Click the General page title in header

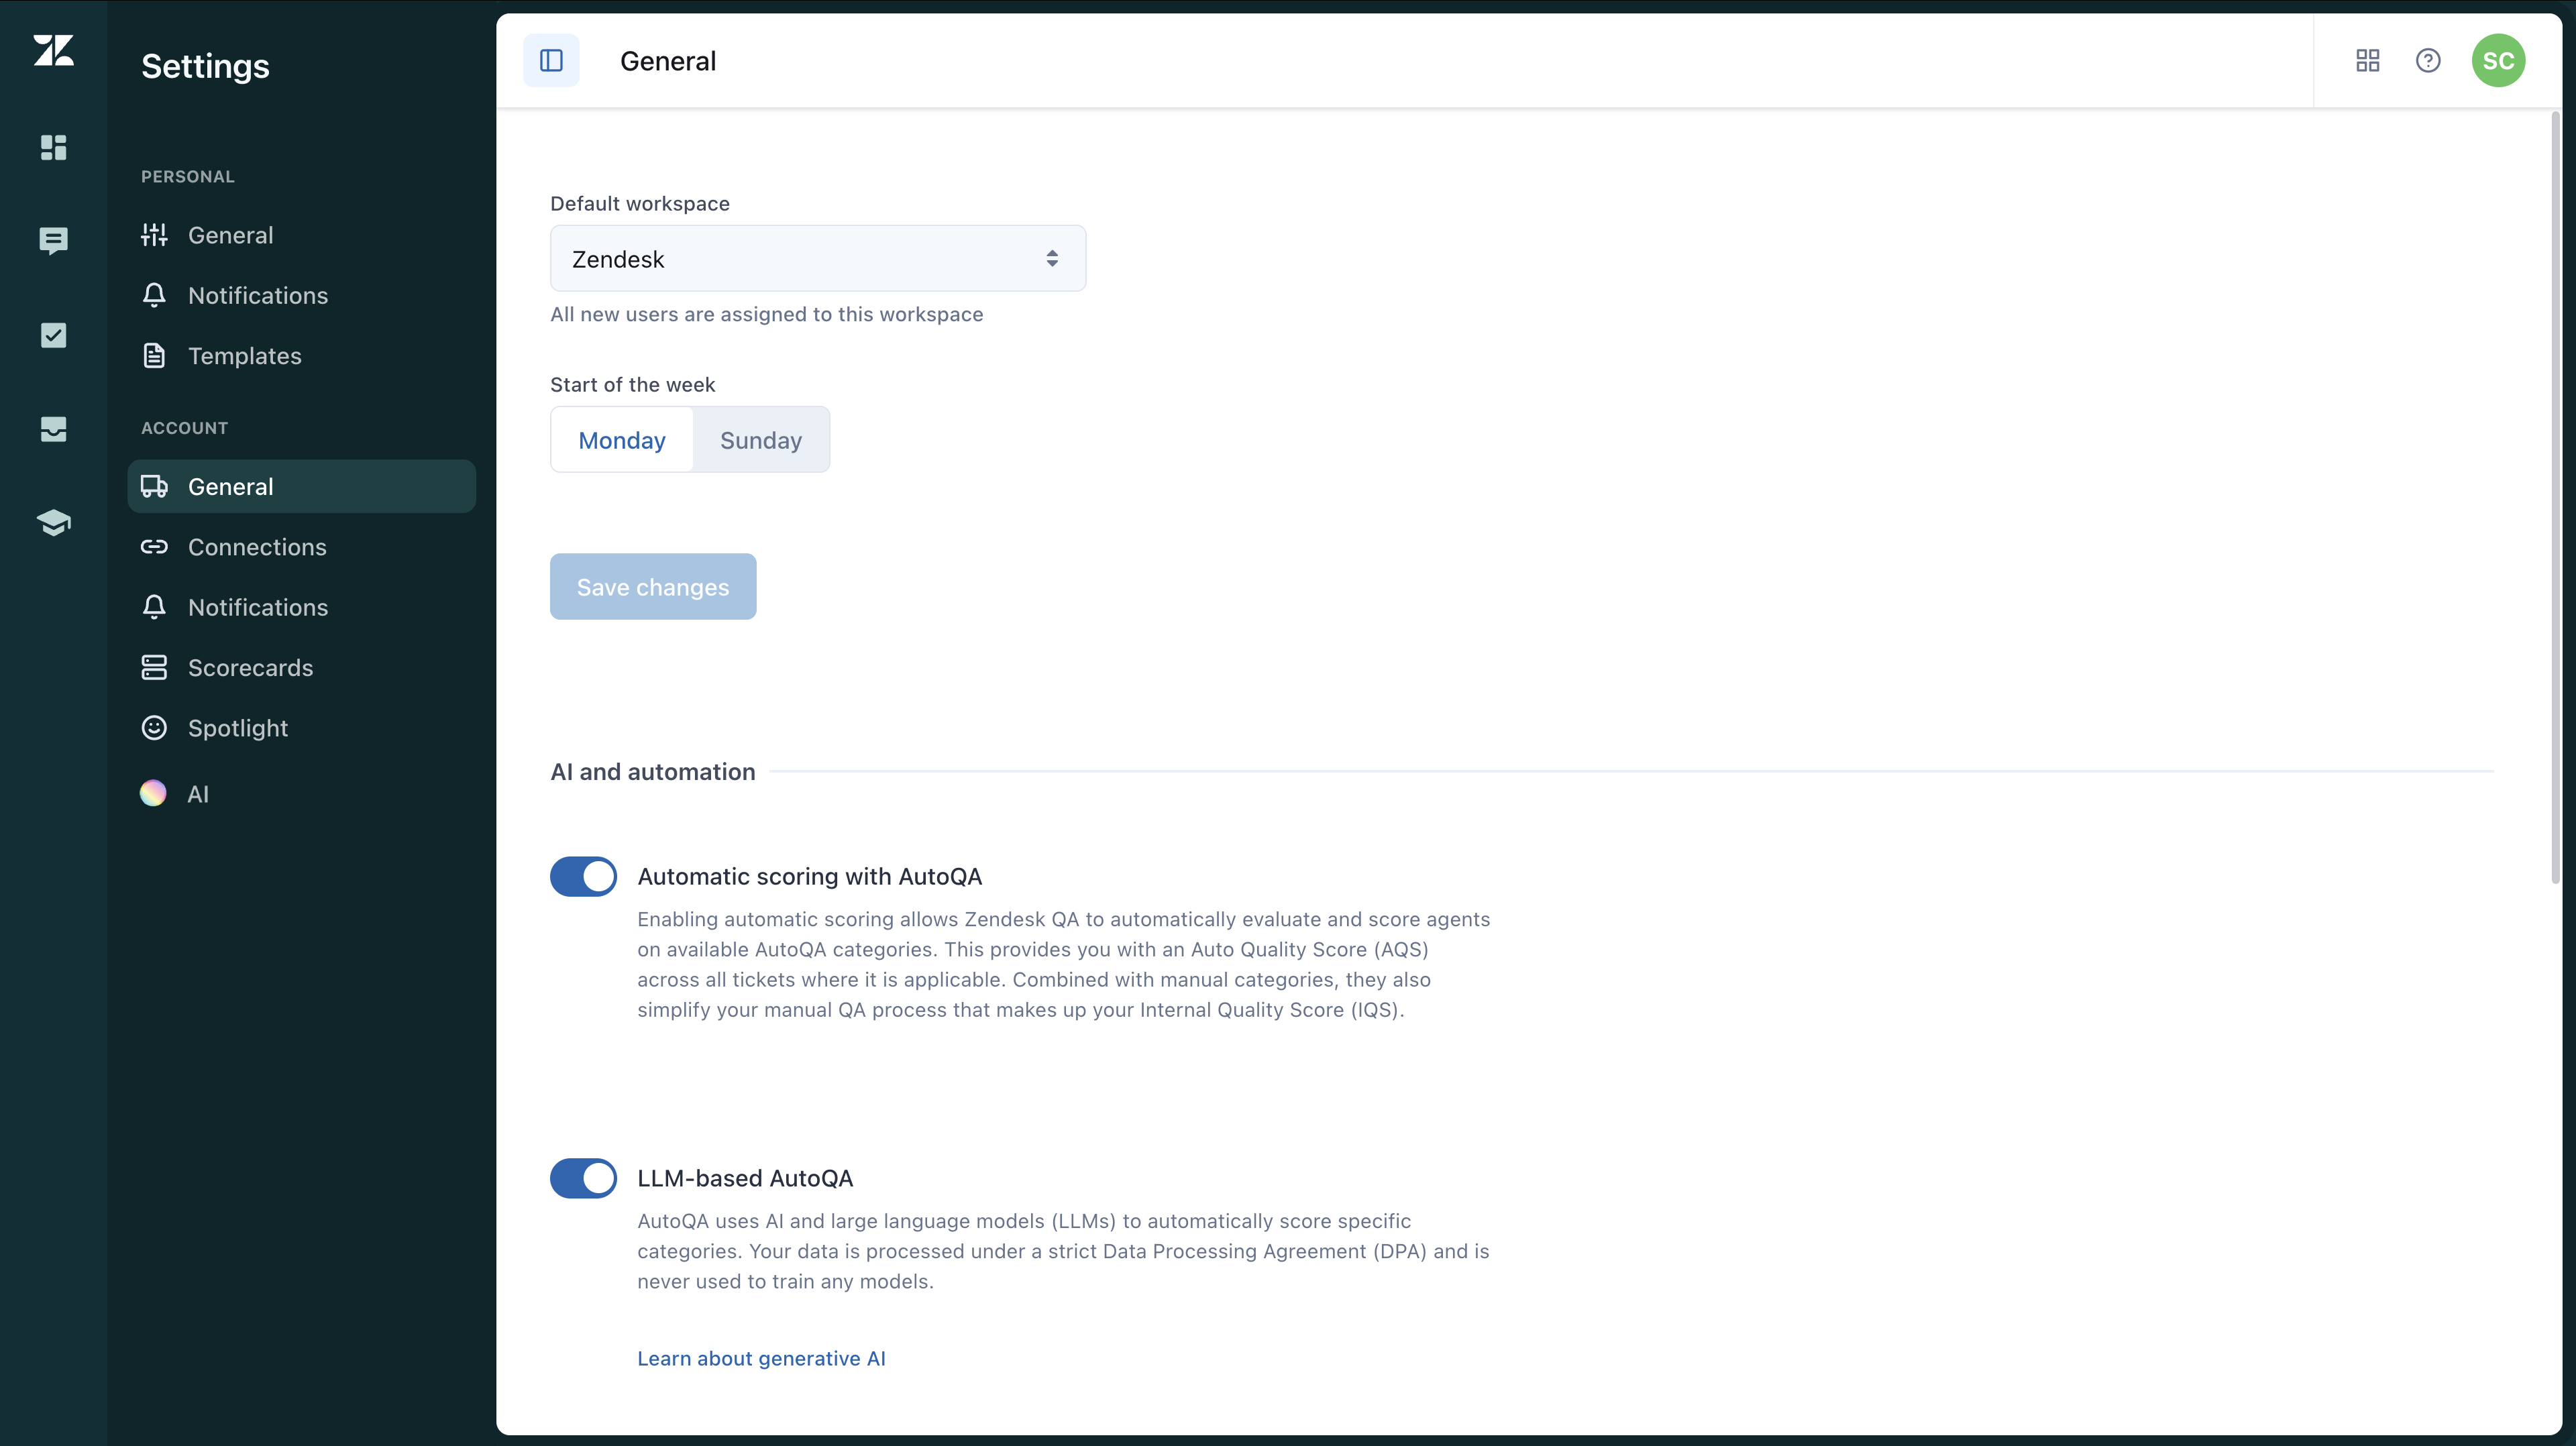click(668, 61)
